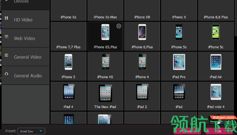Select the iPhone 8,8 Plus tile
This screenshot has height=135, width=237.
tap(216, 10)
